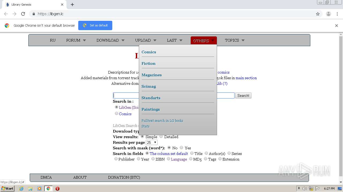Image resolution: width=343 pixels, height=192 pixels.
Task: Close the Library Genesis tab
Action: pos(62,5)
